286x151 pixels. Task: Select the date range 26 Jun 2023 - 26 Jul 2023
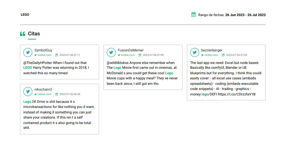click(x=245, y=15)
